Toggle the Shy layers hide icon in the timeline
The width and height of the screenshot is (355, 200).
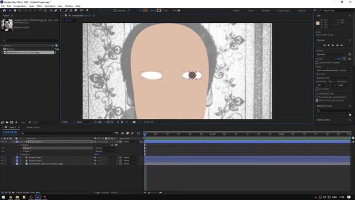coord(123,133)
